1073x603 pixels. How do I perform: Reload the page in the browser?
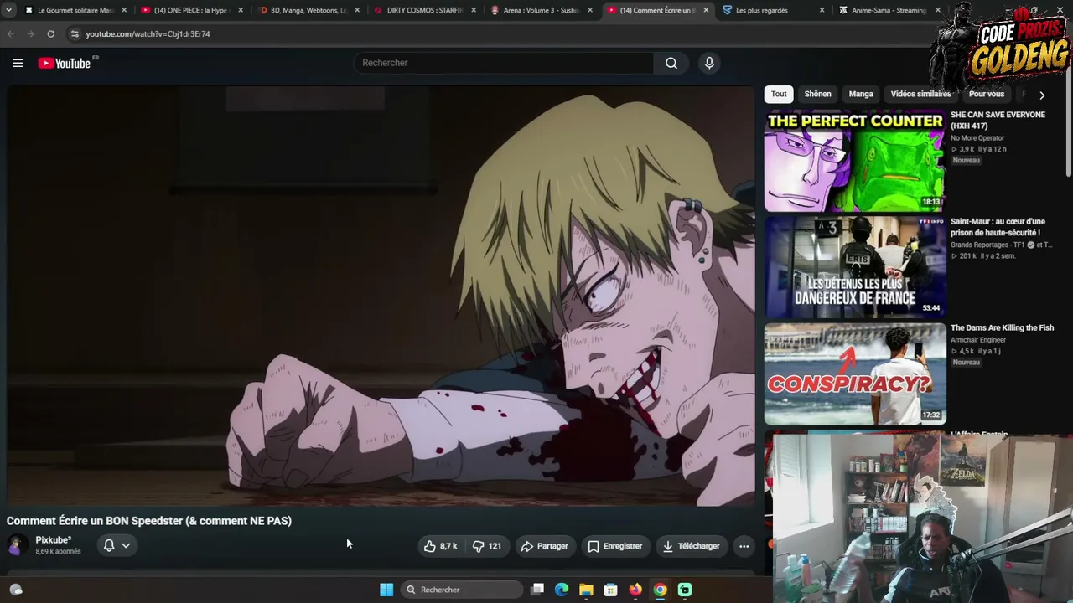51,34
